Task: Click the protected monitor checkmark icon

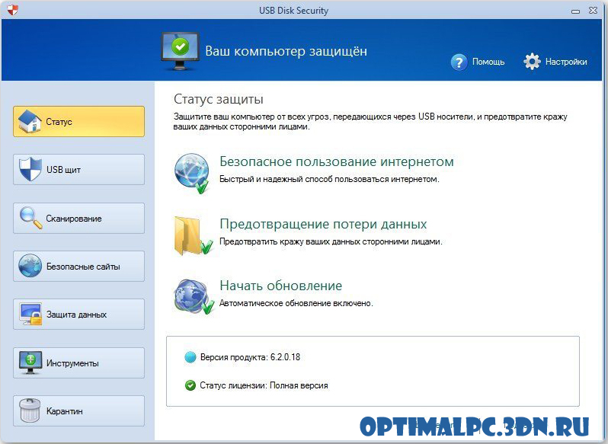Action: (x=180, y=51)
